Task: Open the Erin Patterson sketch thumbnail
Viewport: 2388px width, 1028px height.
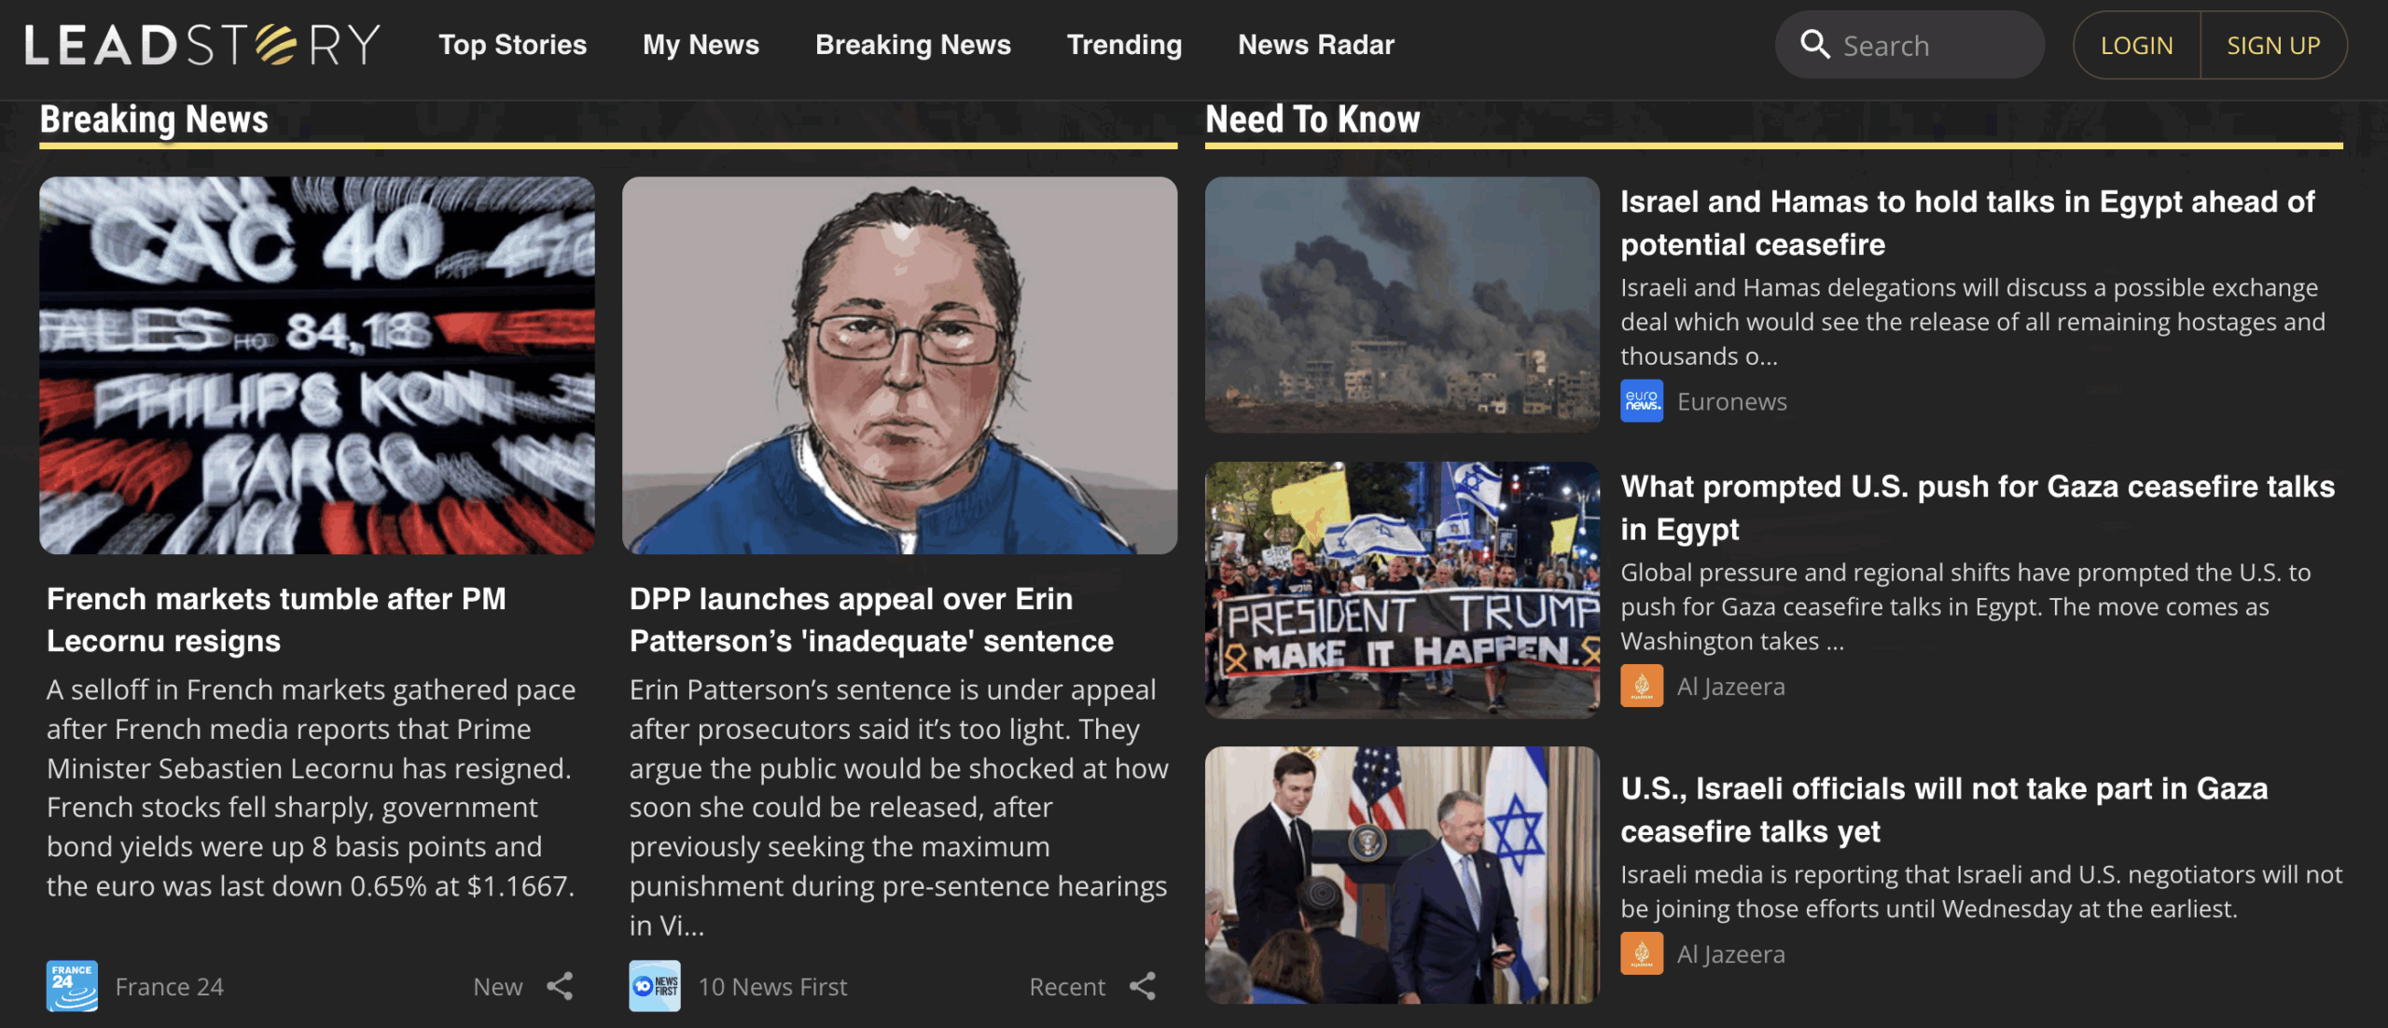Action: (x=899, y=366)
